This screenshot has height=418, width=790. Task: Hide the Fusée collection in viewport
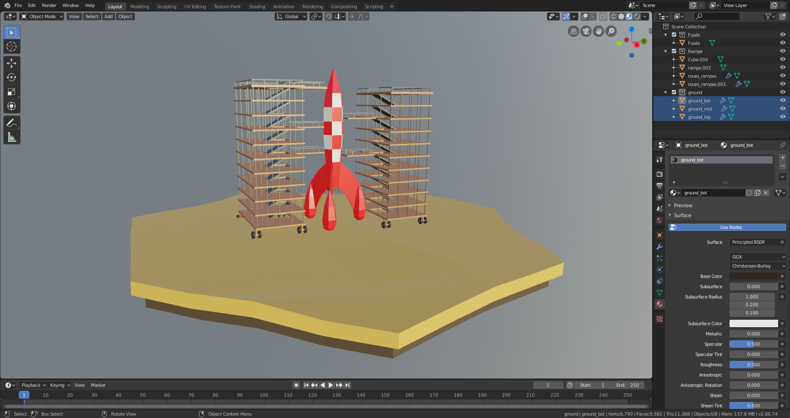pyautogui.click(x=783, y=35)
